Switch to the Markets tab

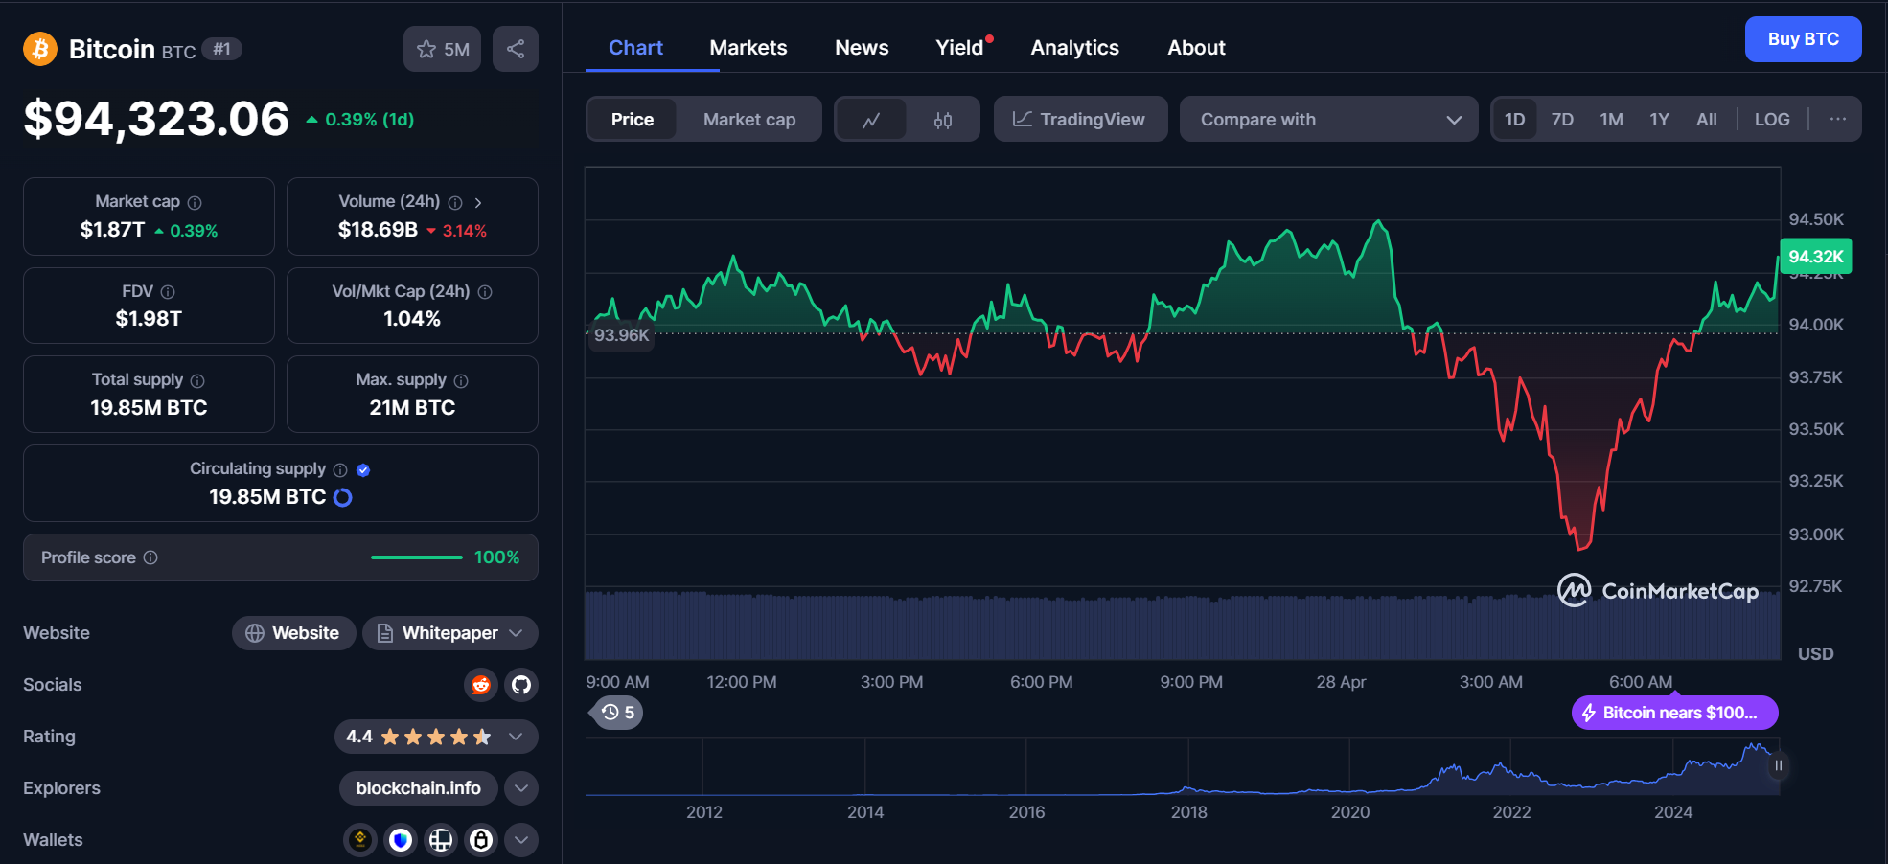point(748,47)
